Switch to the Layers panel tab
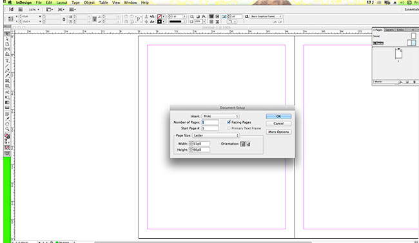Screen dimensions: 419x243 (389, 30)
